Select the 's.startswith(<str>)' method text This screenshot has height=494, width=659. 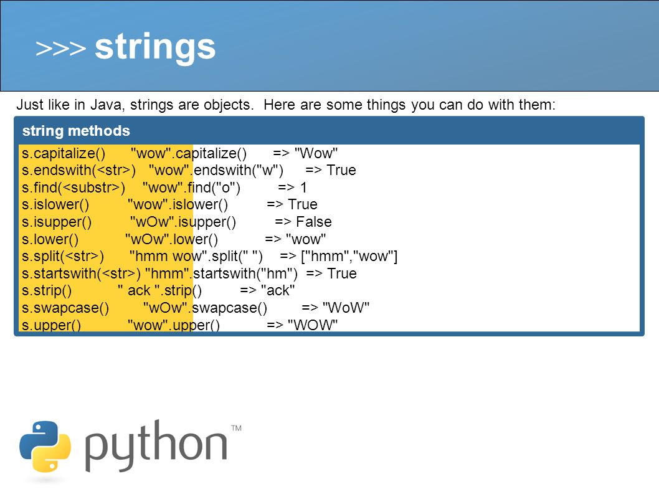(81, 273)
